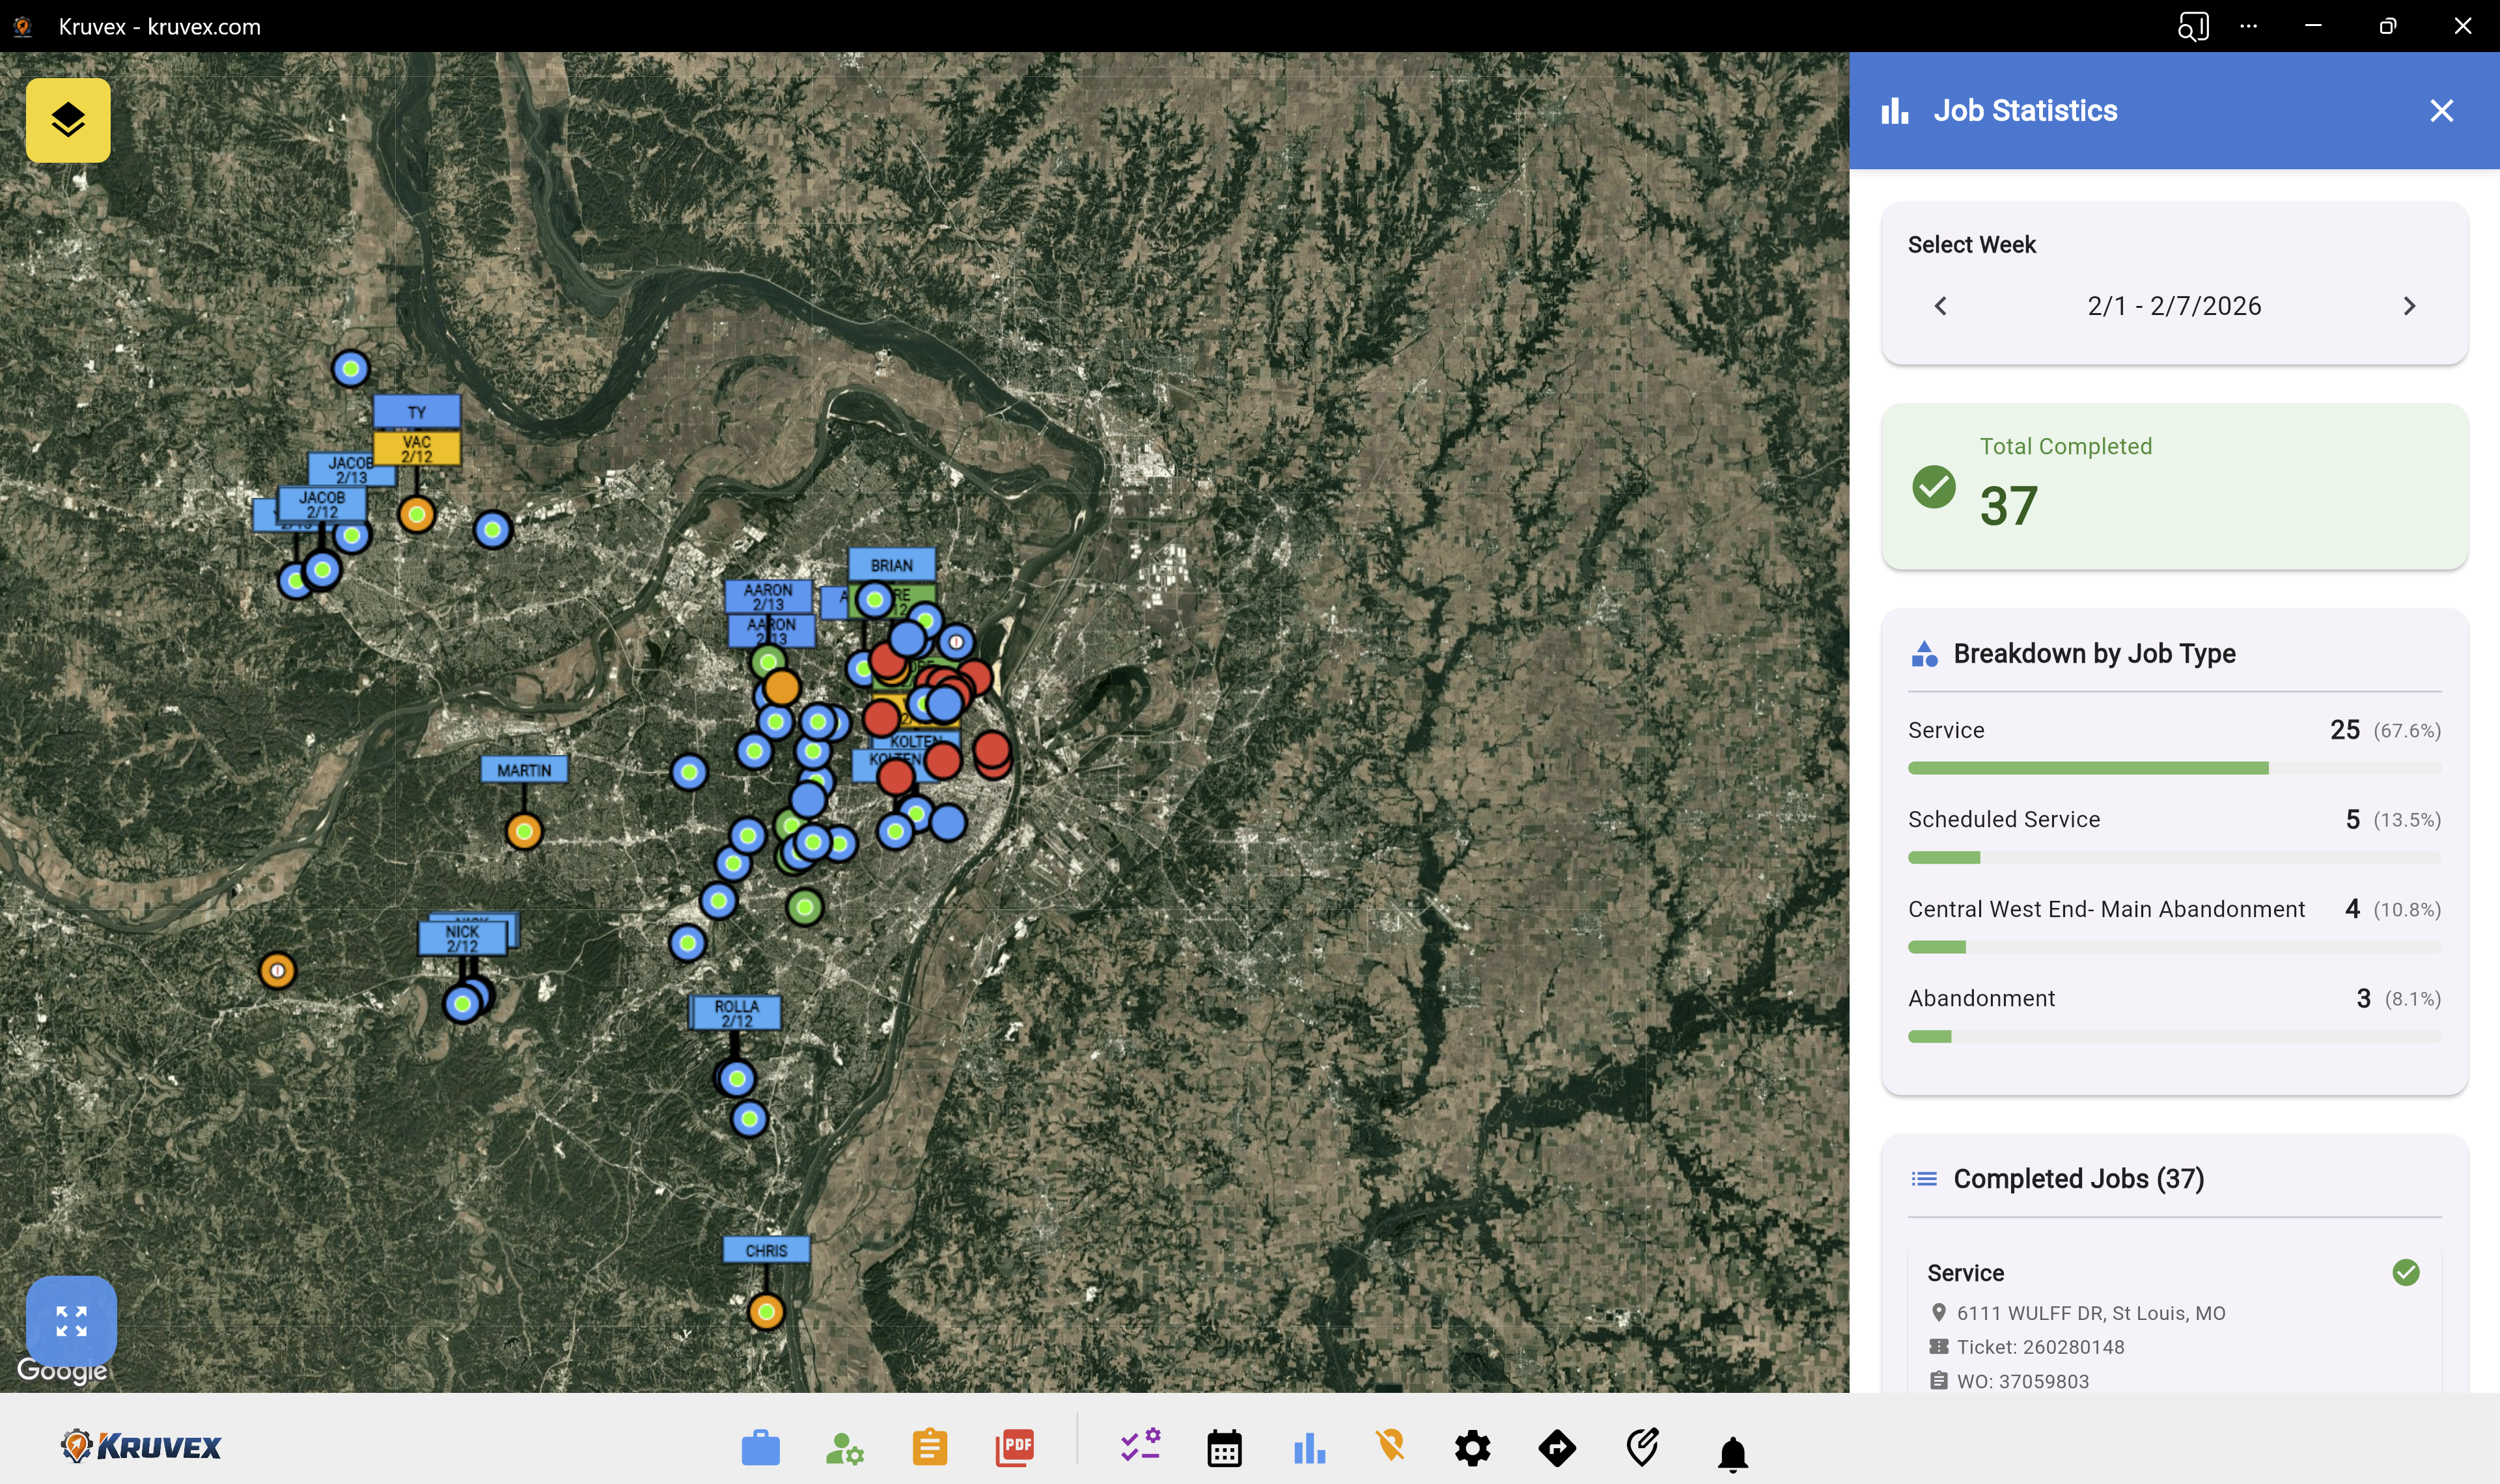Open the black gear settings icon
Screen dimensions: 2500x1484
coord(1472,1447)
